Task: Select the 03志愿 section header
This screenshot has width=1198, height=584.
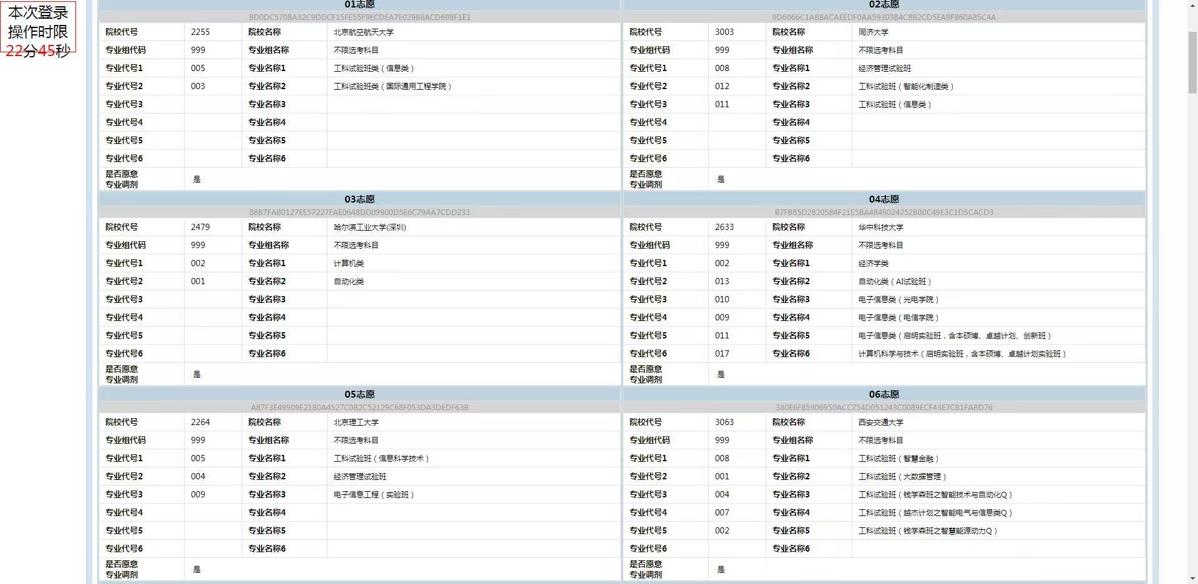Action: [359, 199]
